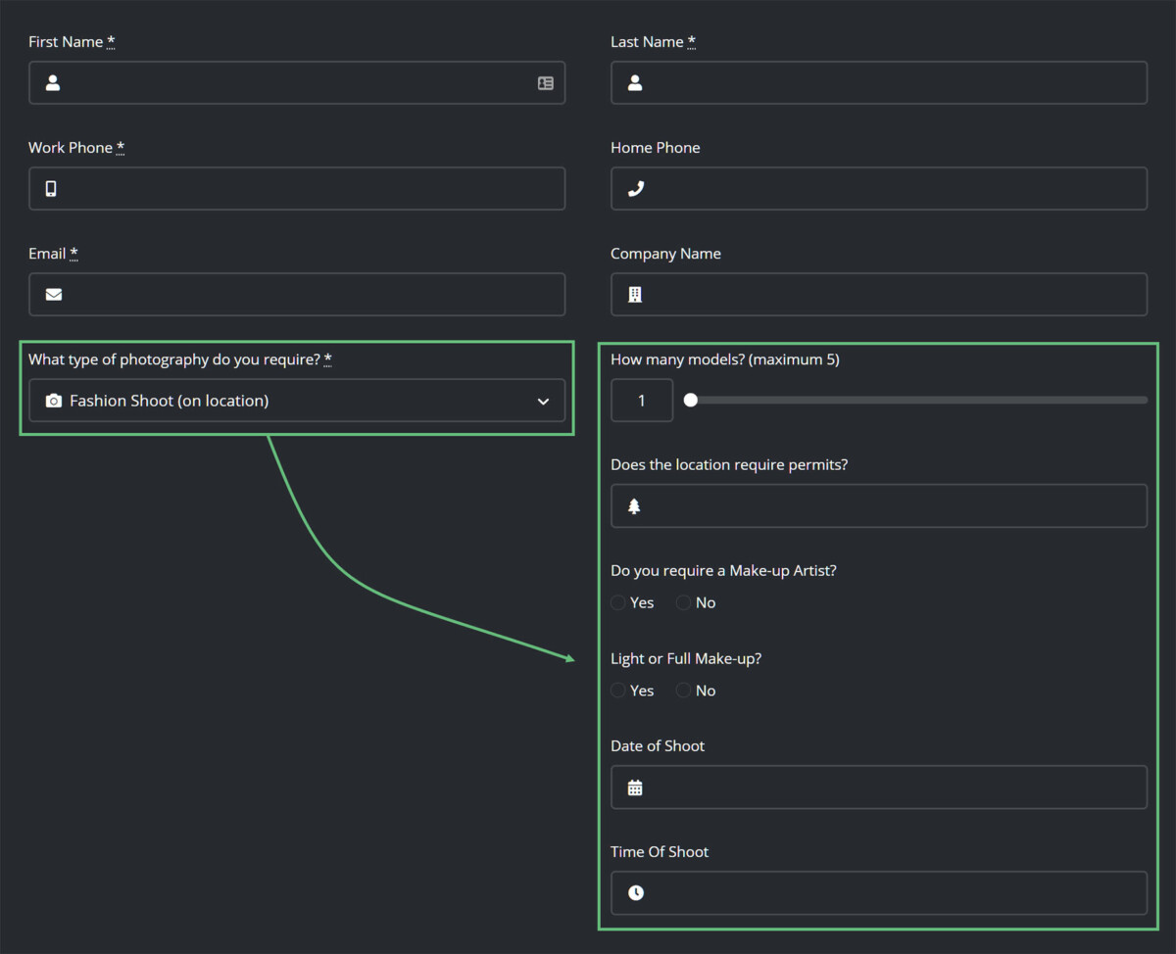This screenshot has height=954, width=1176.
Task: Click the building icon in Company Name field
Action: [635, 295]
